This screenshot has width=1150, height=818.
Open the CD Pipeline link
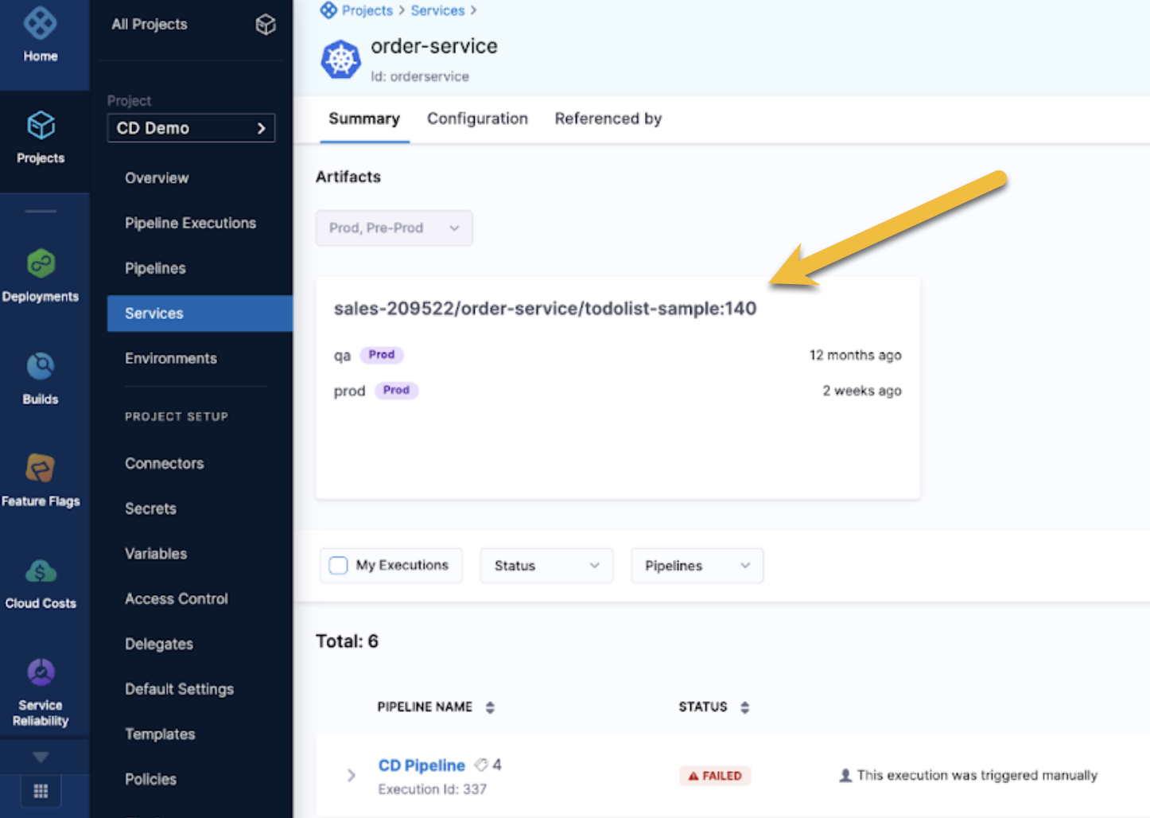pyautogui.click(x=421, y=765)
